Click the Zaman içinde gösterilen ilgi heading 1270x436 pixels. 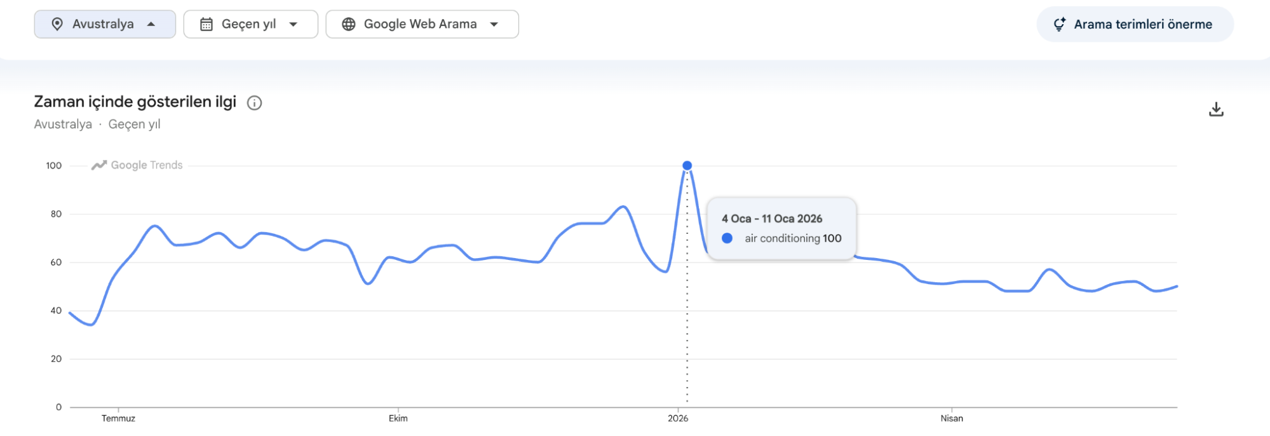(135, 102)
